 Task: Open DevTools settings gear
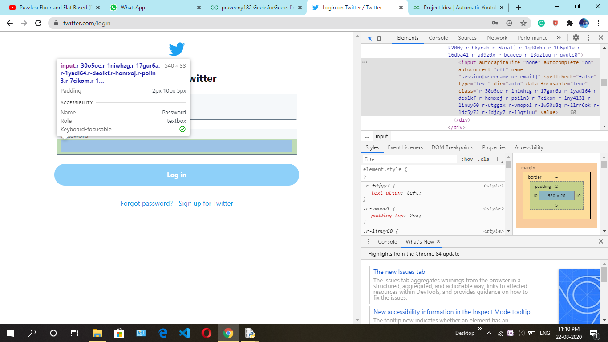576,38
